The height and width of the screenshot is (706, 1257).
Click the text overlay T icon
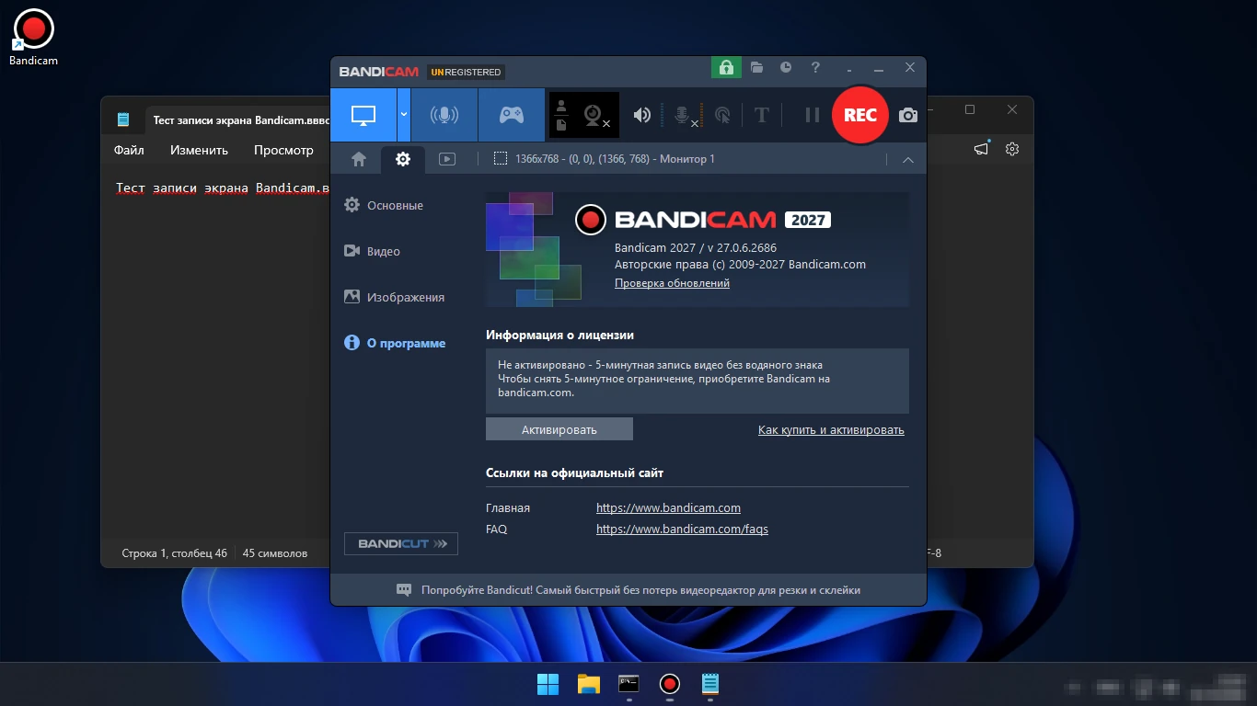[761, 115]
